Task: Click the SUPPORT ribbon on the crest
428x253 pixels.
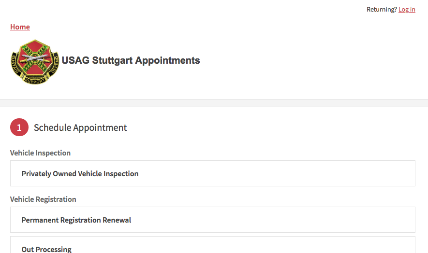Action: (x=35, y=81)
